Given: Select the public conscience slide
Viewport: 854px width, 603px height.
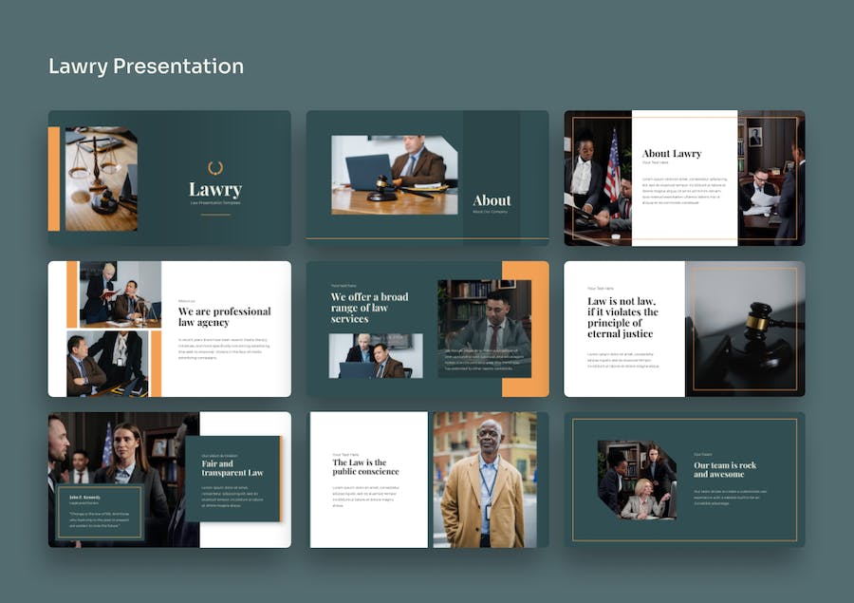Looking at the screenshot, I should tap(428, 480).
